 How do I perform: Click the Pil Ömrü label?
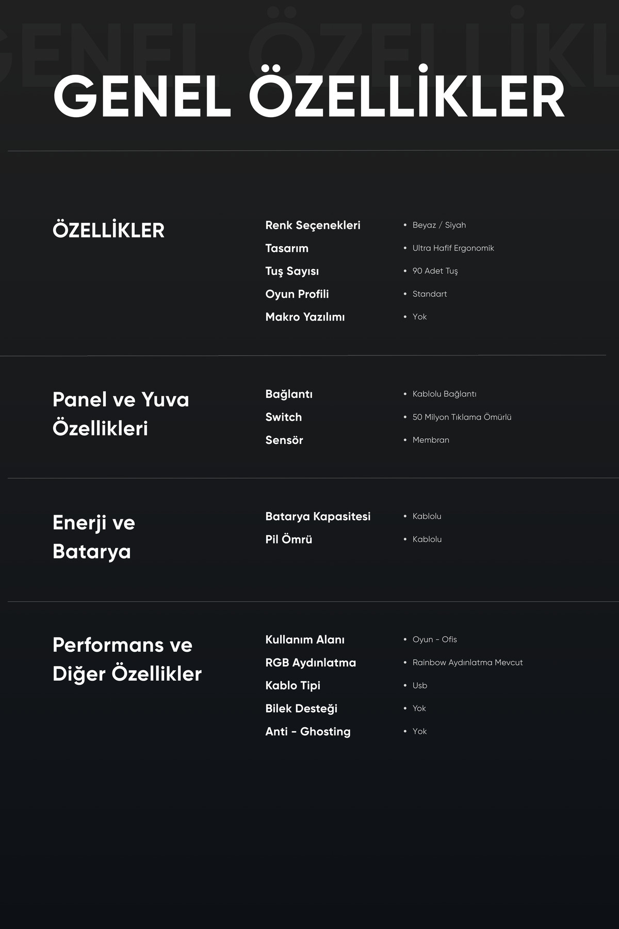tap(288, 539)
